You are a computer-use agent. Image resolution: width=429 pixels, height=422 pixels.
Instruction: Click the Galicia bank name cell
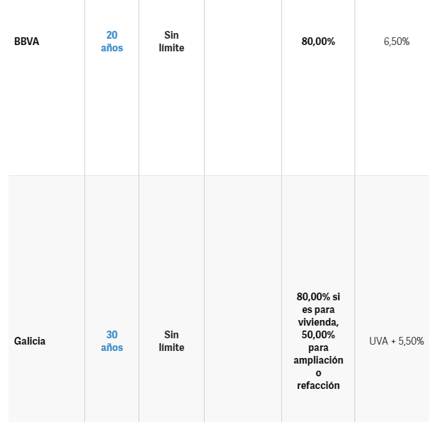click(30, 341)
